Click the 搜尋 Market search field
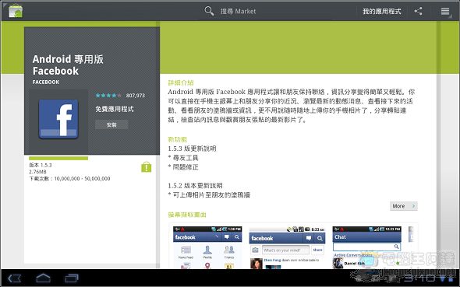Image resolution: width=460 pixels, height=287 pixels. coord(238,11)
